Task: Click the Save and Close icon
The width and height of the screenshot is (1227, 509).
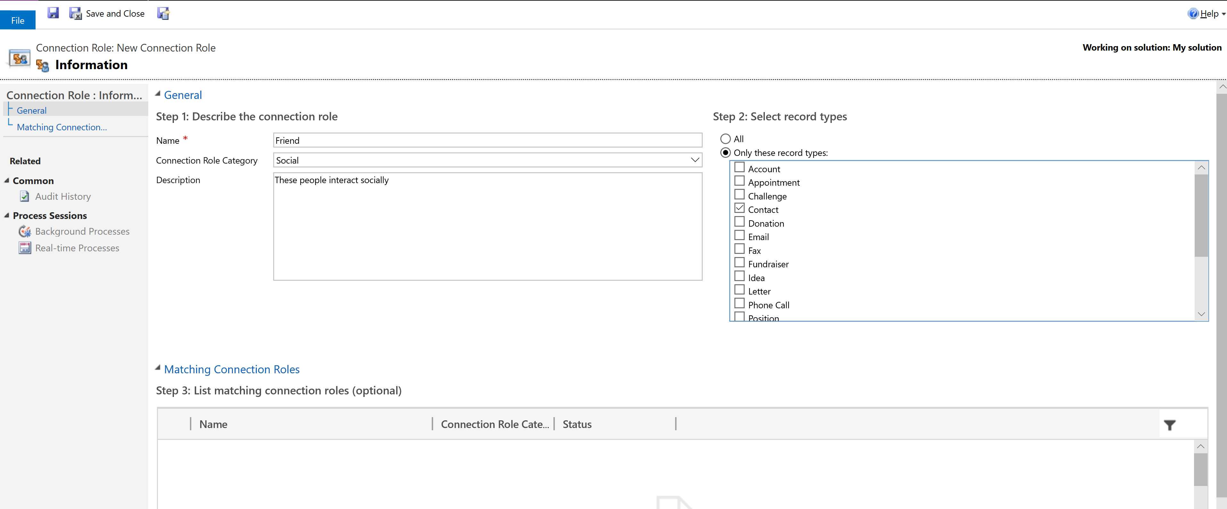Action: click(75, 14)
